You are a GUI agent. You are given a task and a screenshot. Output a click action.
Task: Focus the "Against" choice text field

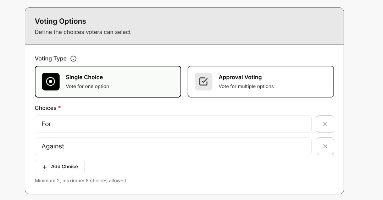(173, 146)
